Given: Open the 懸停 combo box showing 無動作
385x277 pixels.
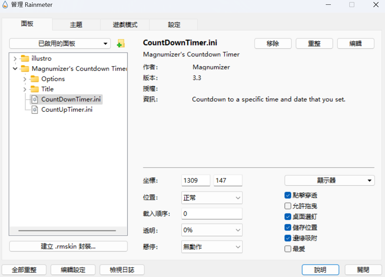Looking at the screenshot, I should [212, 247].
